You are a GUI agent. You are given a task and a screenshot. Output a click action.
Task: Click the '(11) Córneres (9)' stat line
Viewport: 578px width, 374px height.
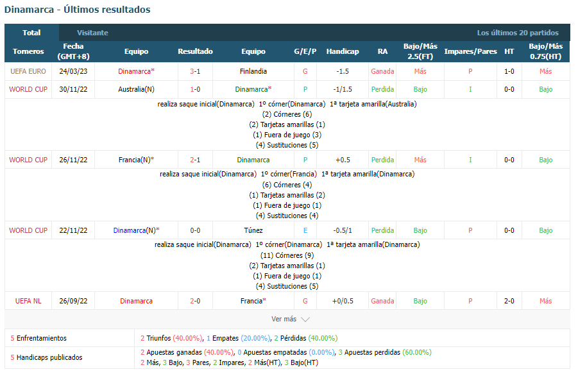pos(287,255)
